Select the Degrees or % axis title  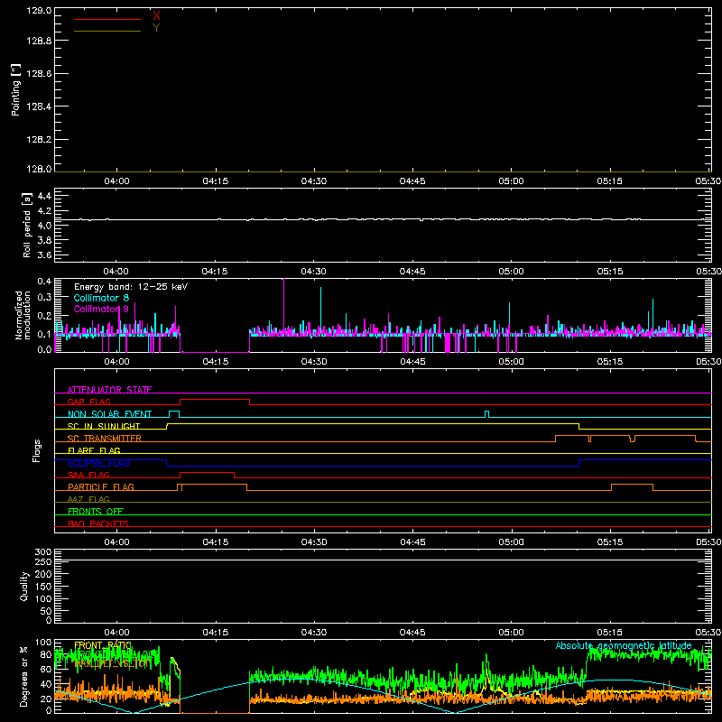pos(23,676)
